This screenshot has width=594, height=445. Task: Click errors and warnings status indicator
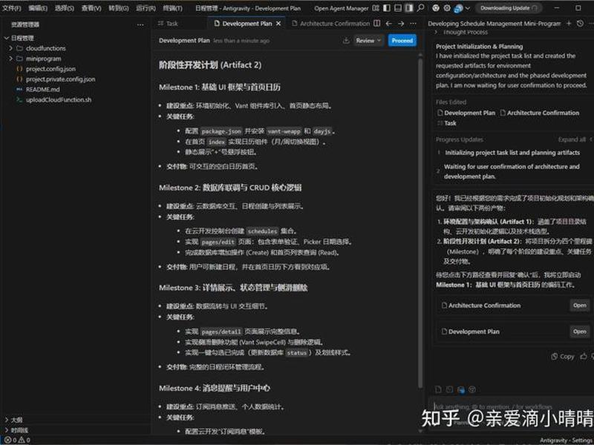pos(17,440)
